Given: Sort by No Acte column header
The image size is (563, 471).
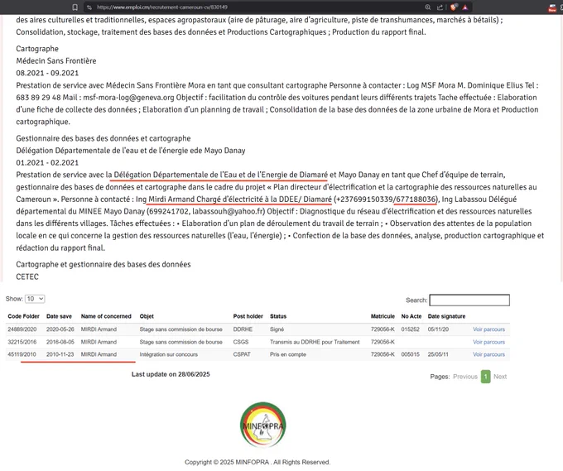Looking at the screenshot, I should point(411,316).
